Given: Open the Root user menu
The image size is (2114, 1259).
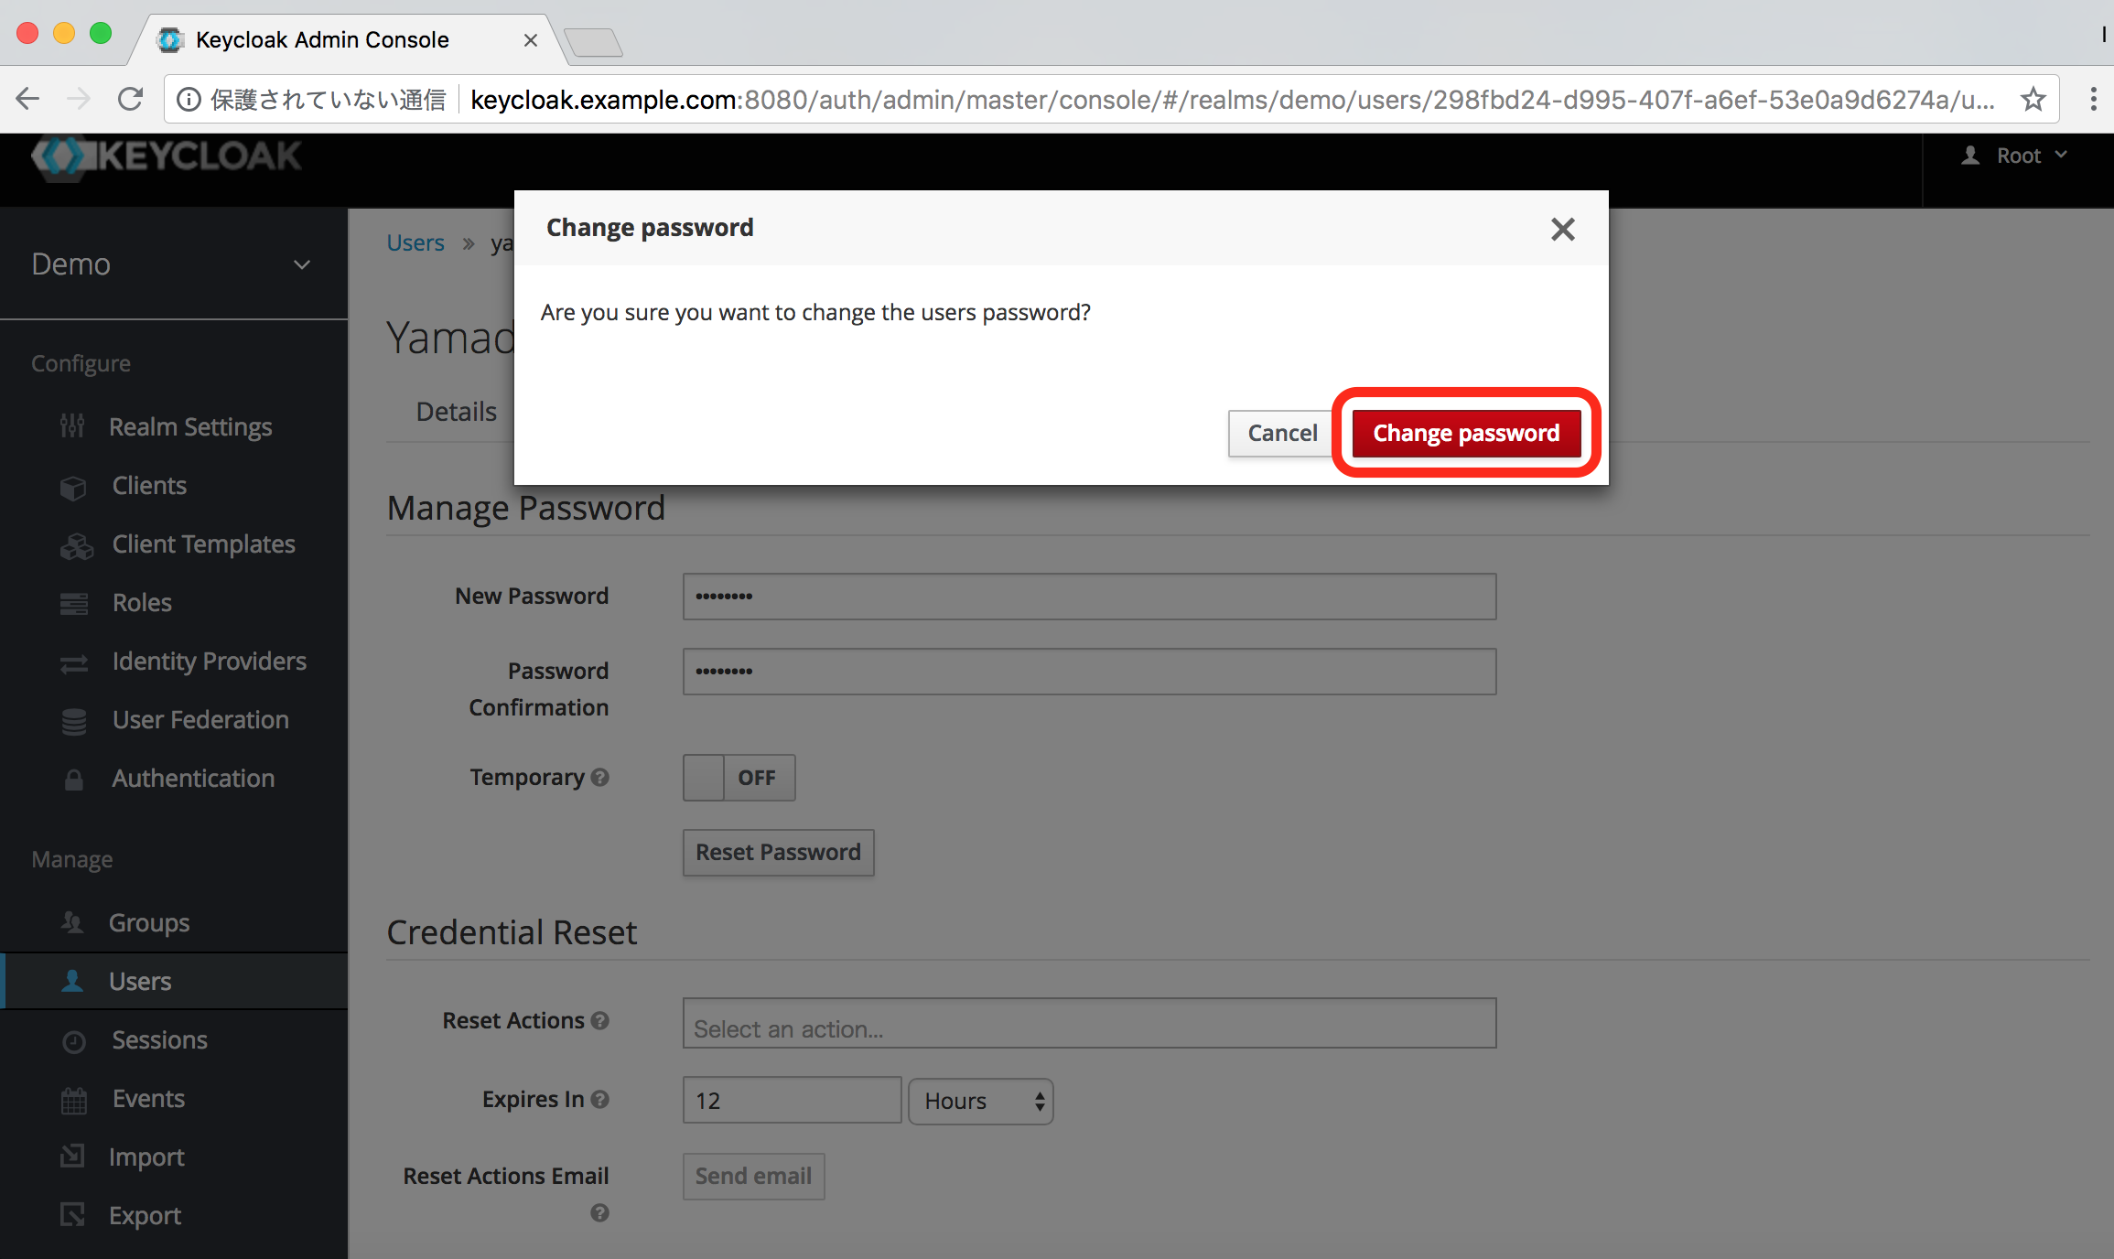Looking at the screenshot, I should pos(2016,156).
